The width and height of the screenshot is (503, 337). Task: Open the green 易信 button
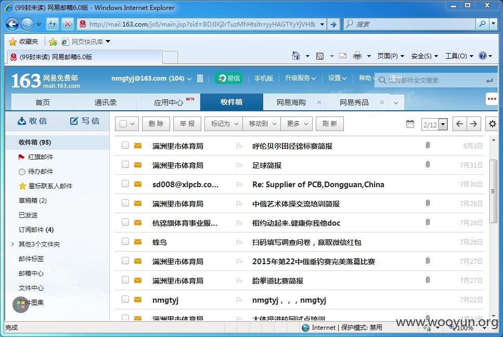tap(229, 78)
